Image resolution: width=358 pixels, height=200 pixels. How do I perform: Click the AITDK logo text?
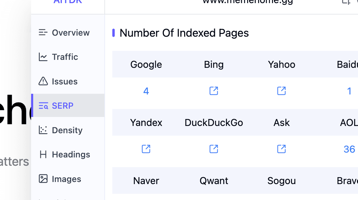tap(68, 2)
